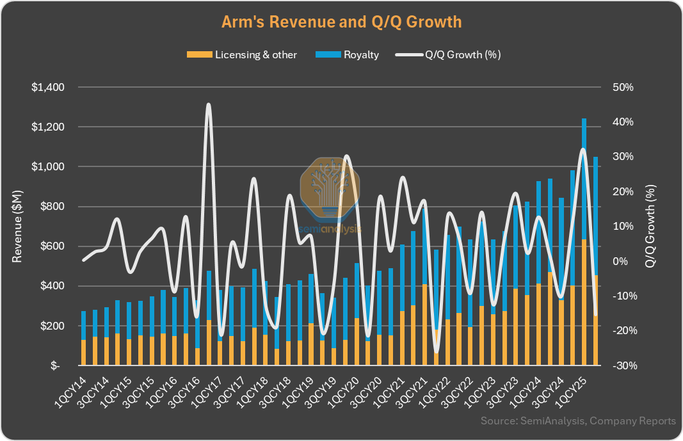Click the orange Licensing & other legend swatch
This screenshot has width=683, height=441.
point(200,54)
